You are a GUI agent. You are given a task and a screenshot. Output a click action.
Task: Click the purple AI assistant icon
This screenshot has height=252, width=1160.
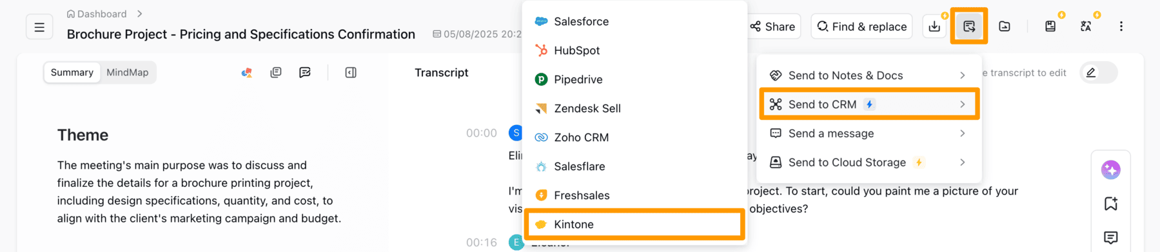(1110, 170)
